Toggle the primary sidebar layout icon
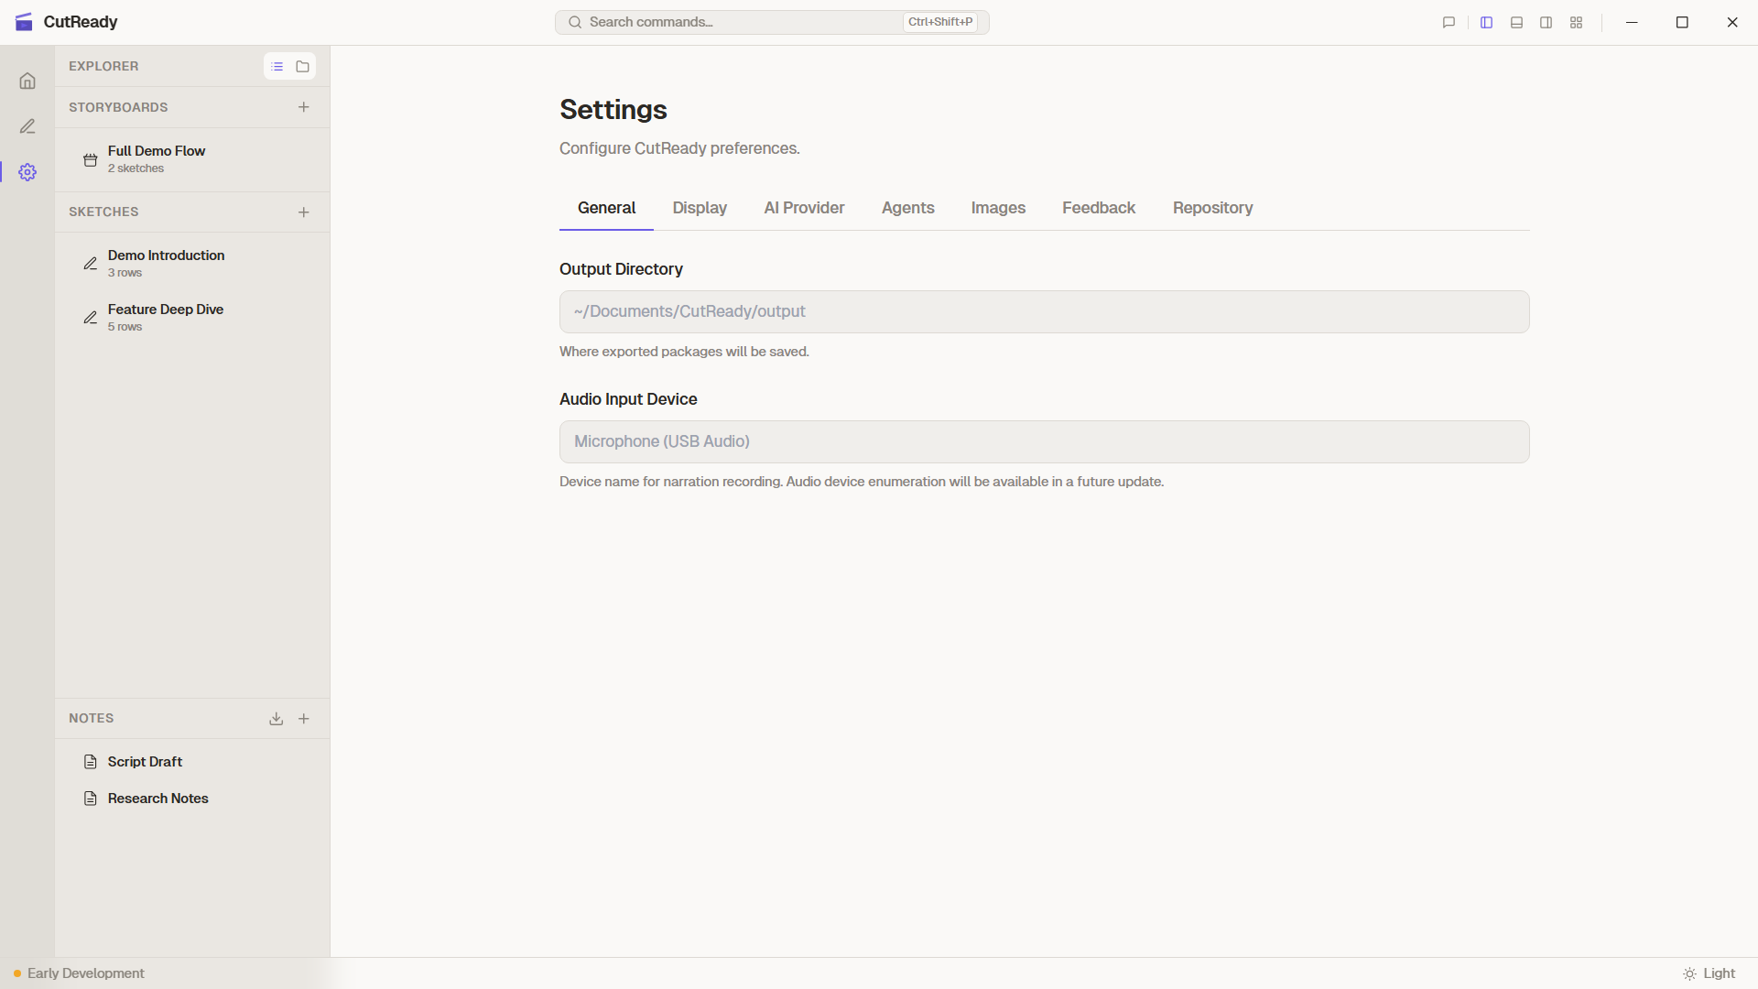1758x989 pixels. coord(1486,22)
